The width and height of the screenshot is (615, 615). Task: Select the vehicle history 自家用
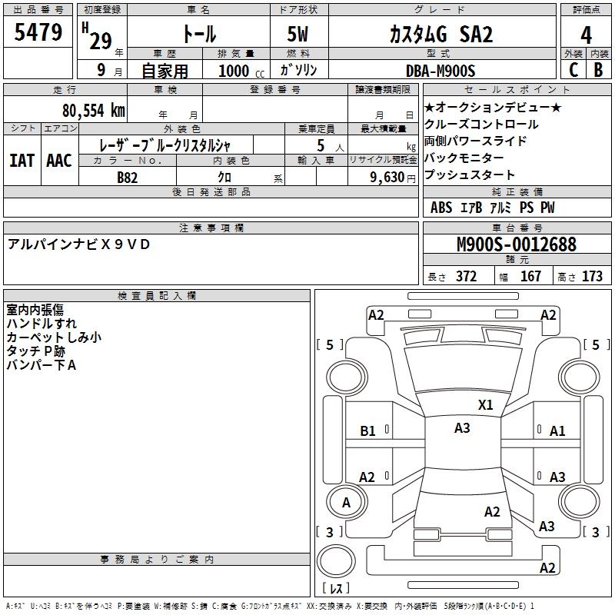click(x=165, y=71)
